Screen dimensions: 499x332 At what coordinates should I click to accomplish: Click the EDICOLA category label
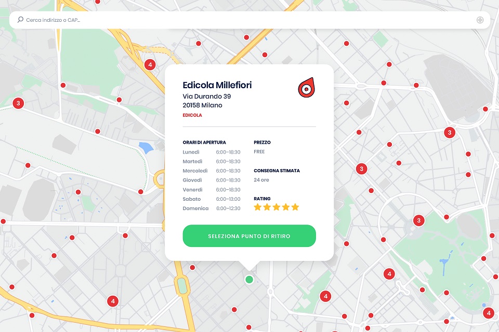[x=192, y=115]
